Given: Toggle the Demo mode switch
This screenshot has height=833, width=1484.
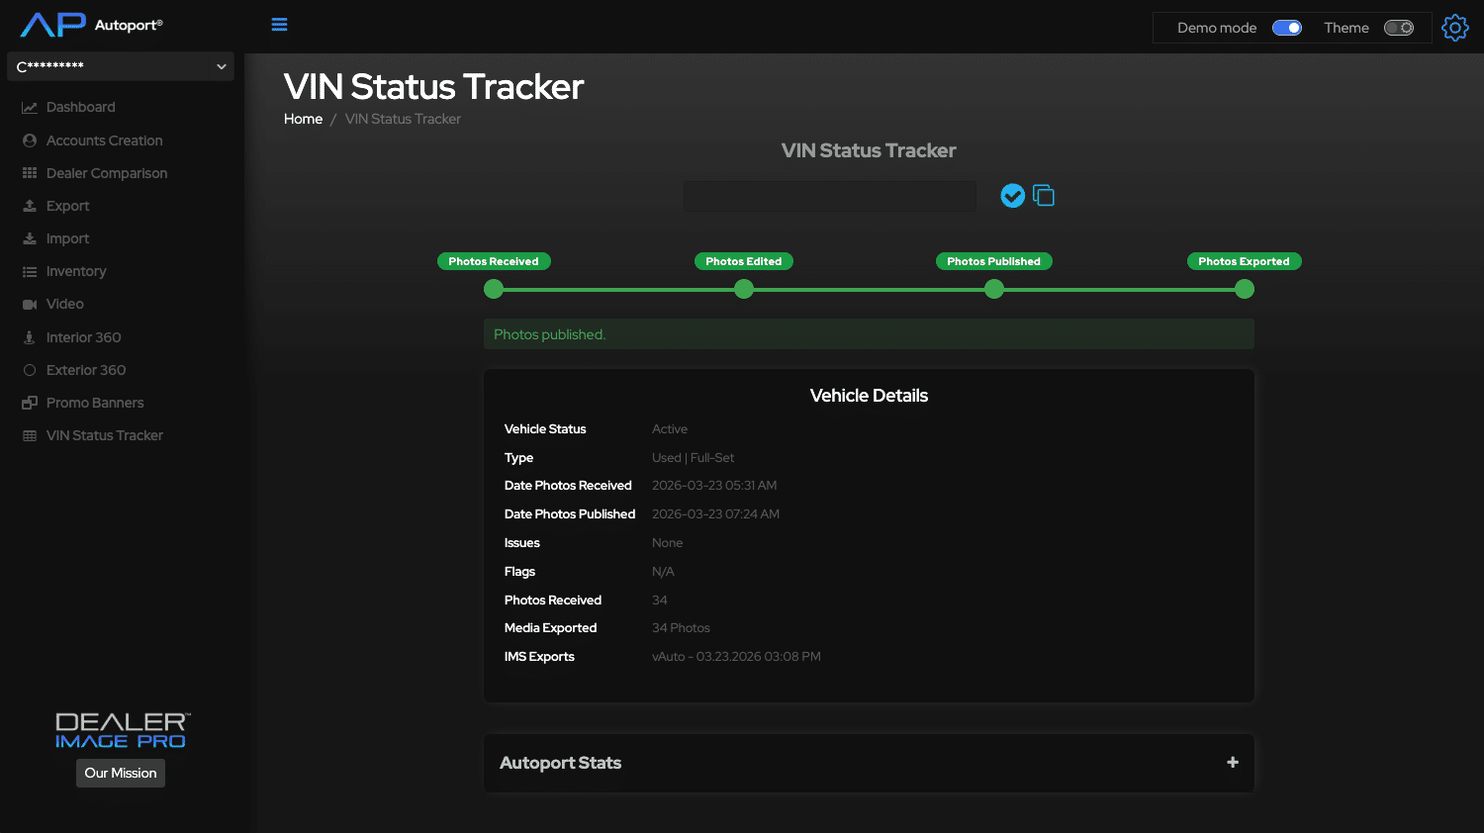Looking at the screenshot, I should click(1286, 28).
